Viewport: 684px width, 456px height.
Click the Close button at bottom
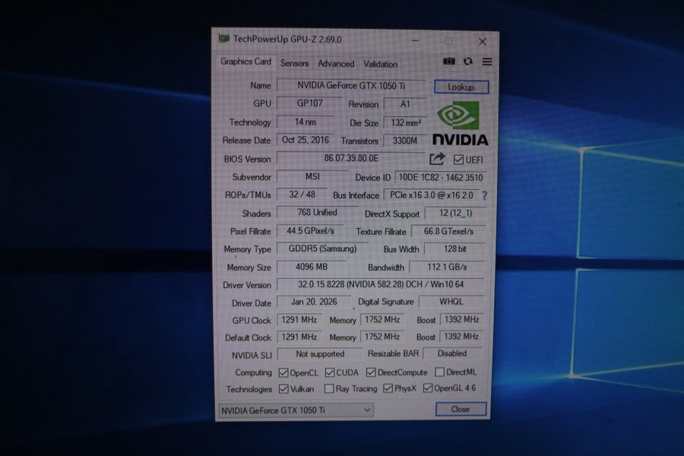461,409
